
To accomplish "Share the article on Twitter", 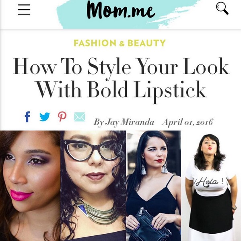I will click(45, 117).
